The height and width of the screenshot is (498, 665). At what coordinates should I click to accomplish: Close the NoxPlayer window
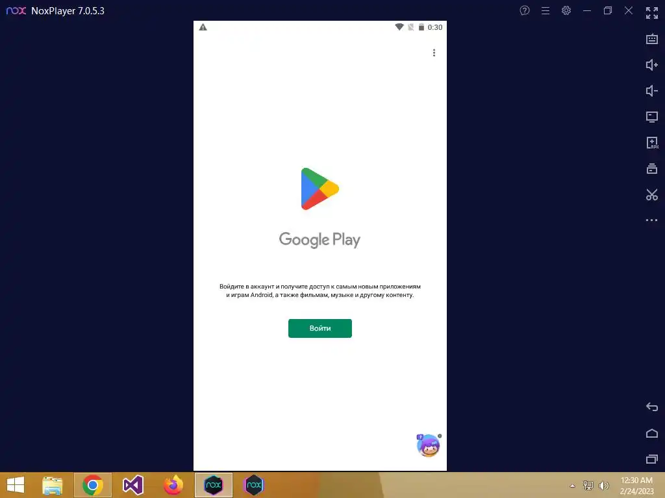point(629,10)
